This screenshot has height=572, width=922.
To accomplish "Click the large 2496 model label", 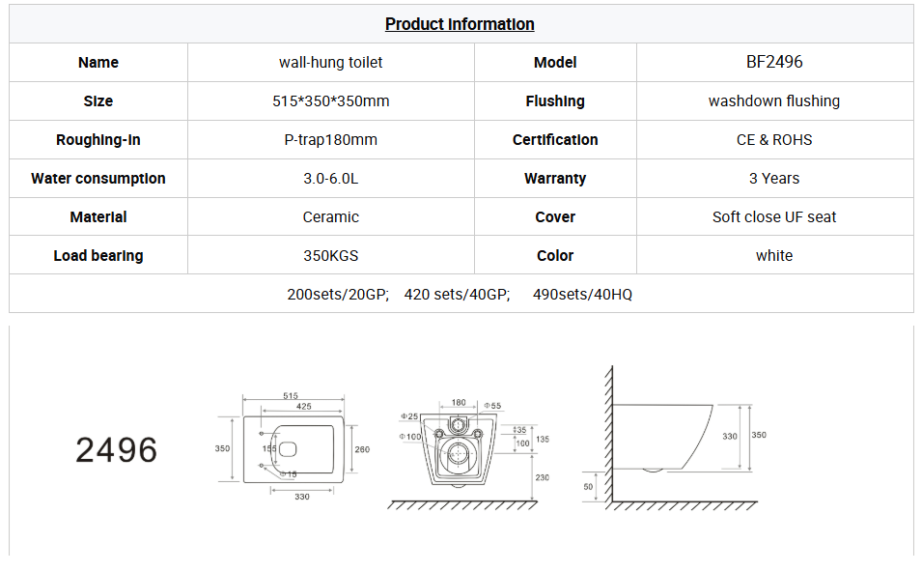I will pos(116,450).
